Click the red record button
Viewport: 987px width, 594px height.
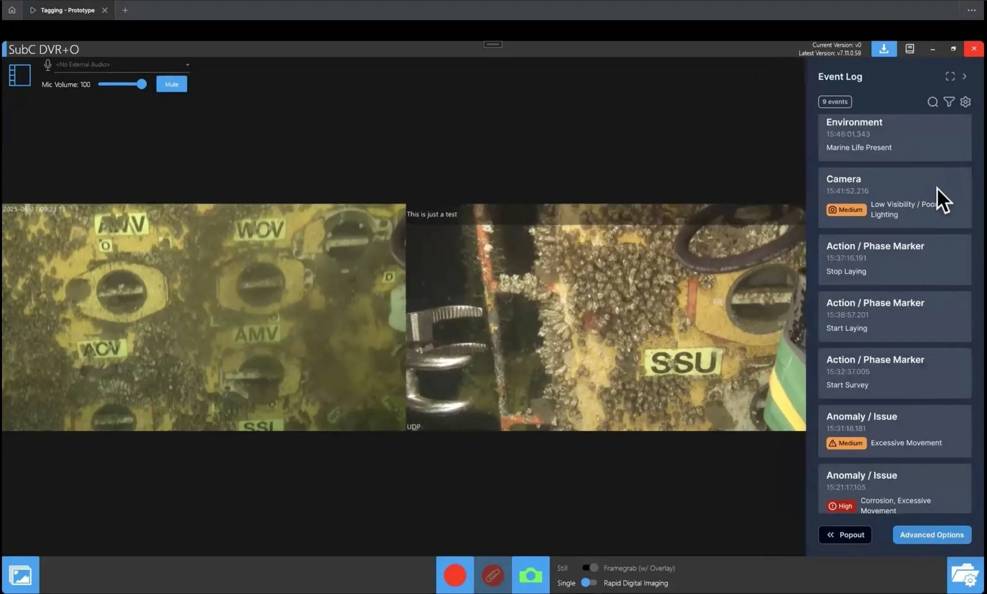click(x=455, y=575)
